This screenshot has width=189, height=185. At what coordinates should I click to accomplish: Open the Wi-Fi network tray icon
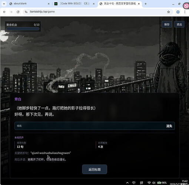click(x=149, y=183)
